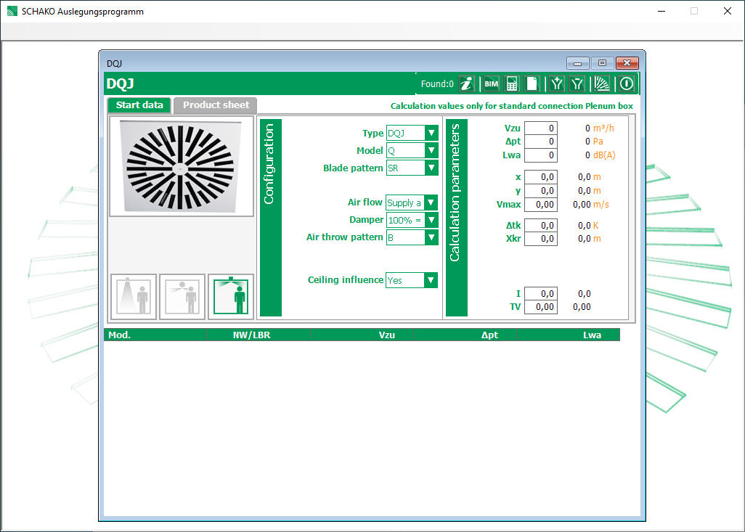Close the DQJ inner window

(x=627, y=63)
